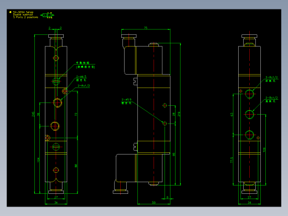Click the pneumatic valve schematic symbol at top-left
Image resolution: width=288 pixels, height=216 pixels.
(x=47, y=16)
